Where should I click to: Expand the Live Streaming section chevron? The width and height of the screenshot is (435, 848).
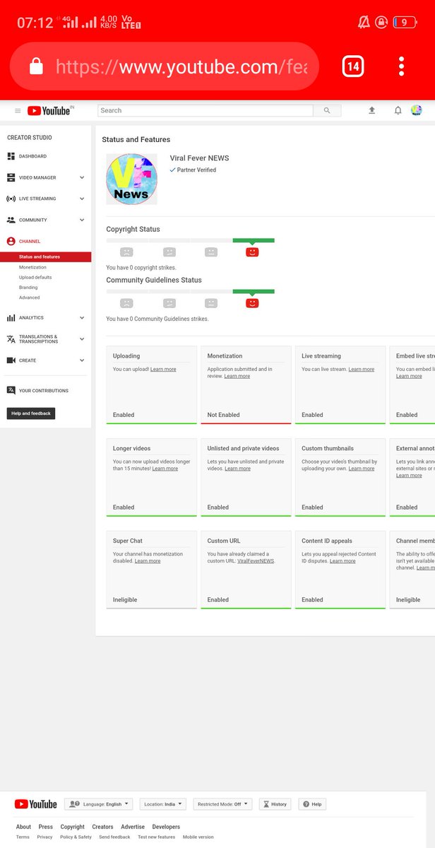[x=82, y=199]
